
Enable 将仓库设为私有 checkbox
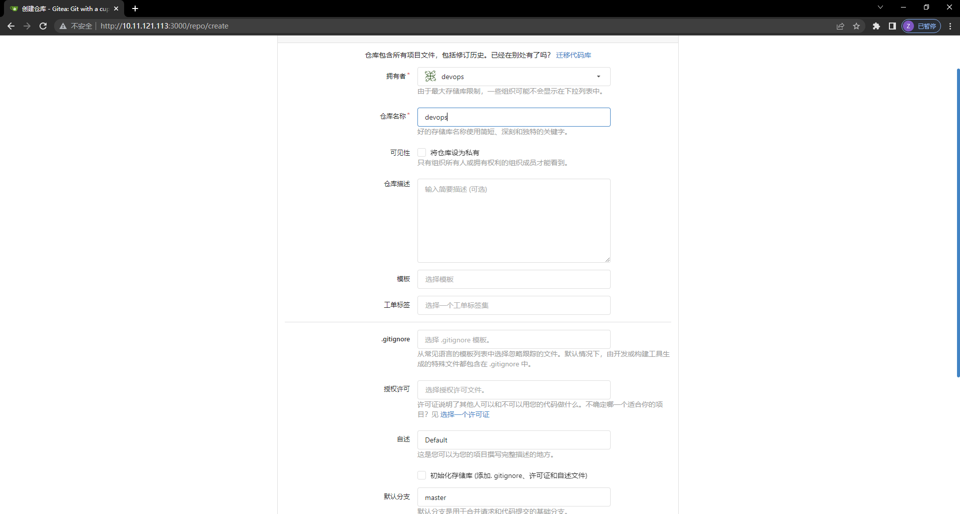click(422, 152)
